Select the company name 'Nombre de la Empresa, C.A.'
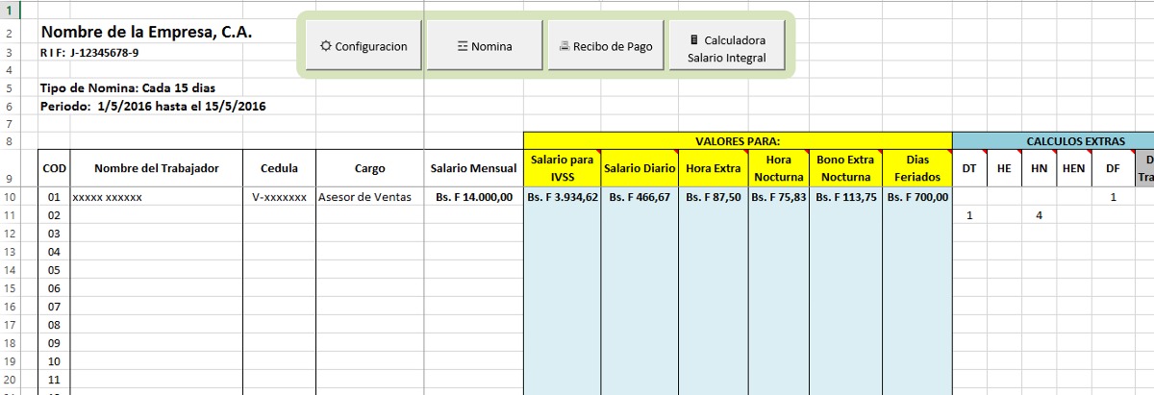This screenshot has width=1154, height=395. [x=147, y=32]
